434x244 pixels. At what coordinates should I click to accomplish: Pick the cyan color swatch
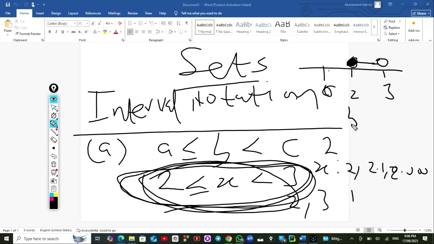(x=52, y=195)
